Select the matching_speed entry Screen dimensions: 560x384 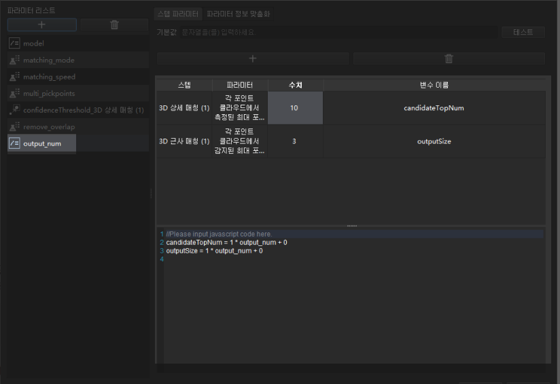point(78,76)
